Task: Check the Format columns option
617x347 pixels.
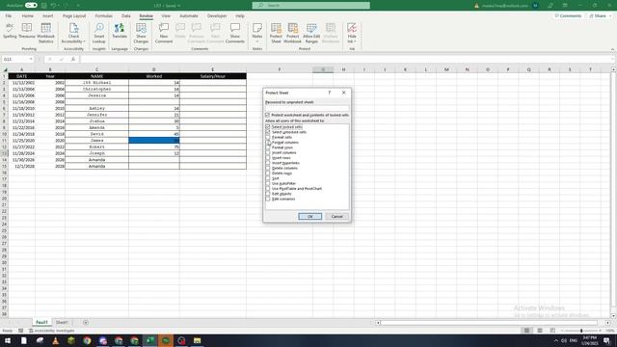Action: point(268,143)
